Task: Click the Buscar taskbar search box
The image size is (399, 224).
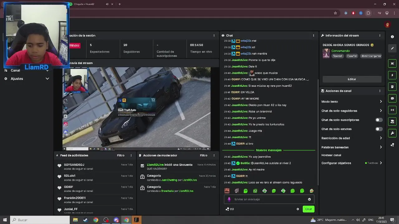Action: (x=40, y=220)
